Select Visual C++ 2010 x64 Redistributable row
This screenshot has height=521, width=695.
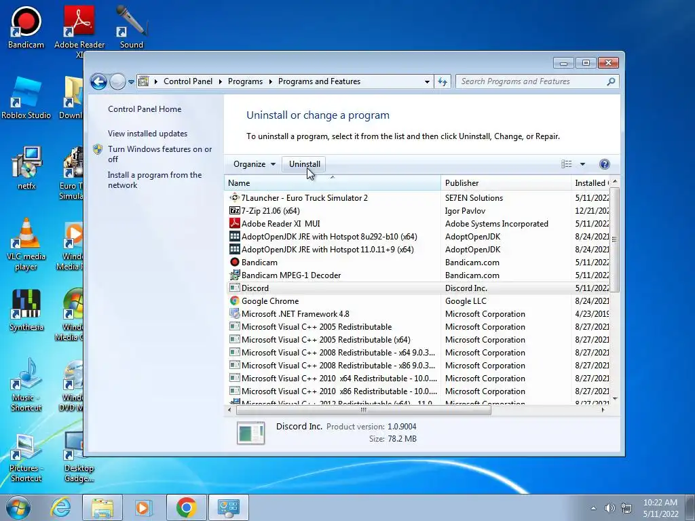click(x=418, y=379)
